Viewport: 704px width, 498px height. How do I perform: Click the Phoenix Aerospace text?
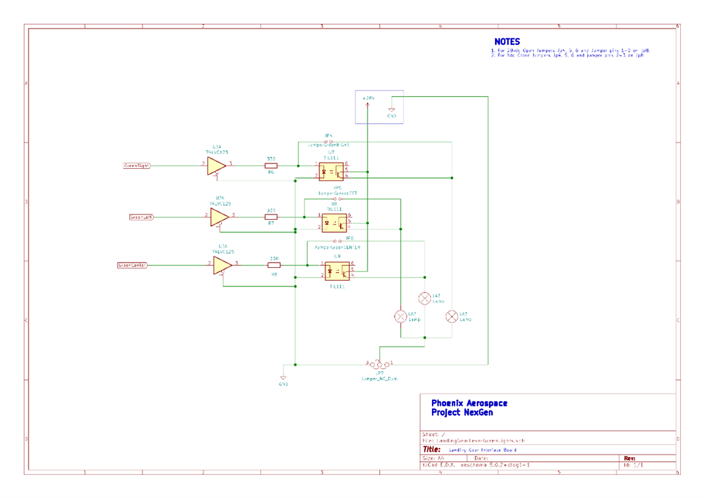point(469,403)
